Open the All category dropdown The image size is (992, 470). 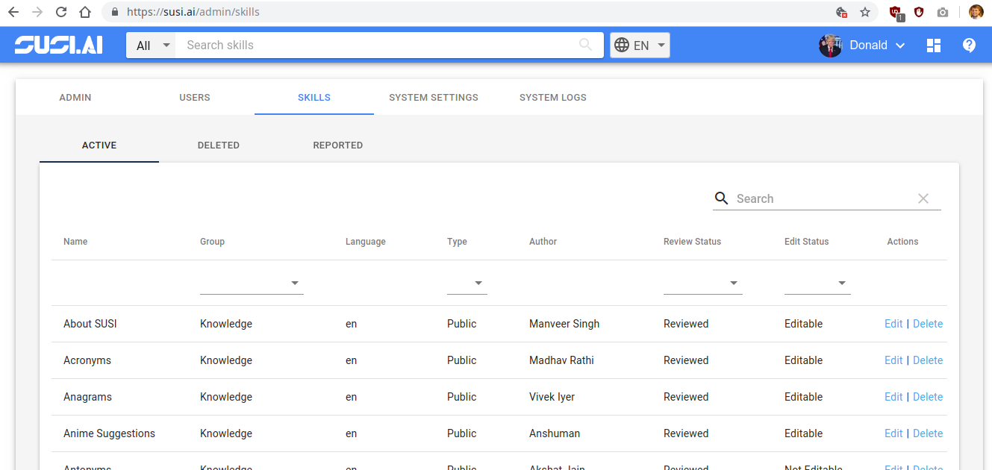pos(151,45)
